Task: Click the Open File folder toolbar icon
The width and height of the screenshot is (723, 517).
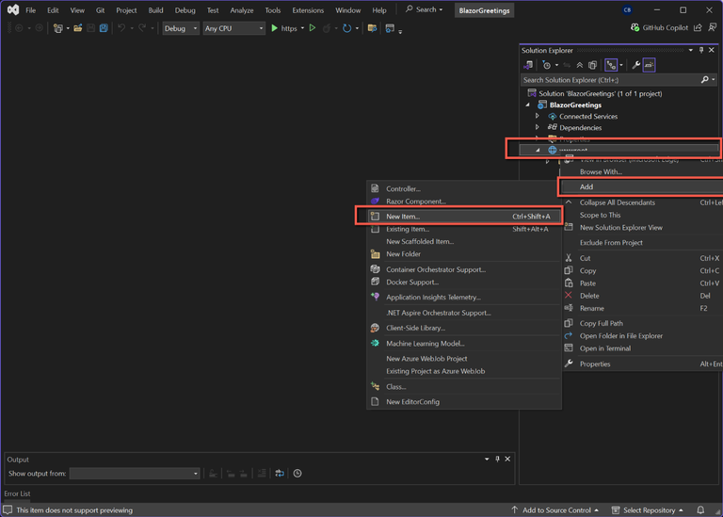Action: click(77, 28)
